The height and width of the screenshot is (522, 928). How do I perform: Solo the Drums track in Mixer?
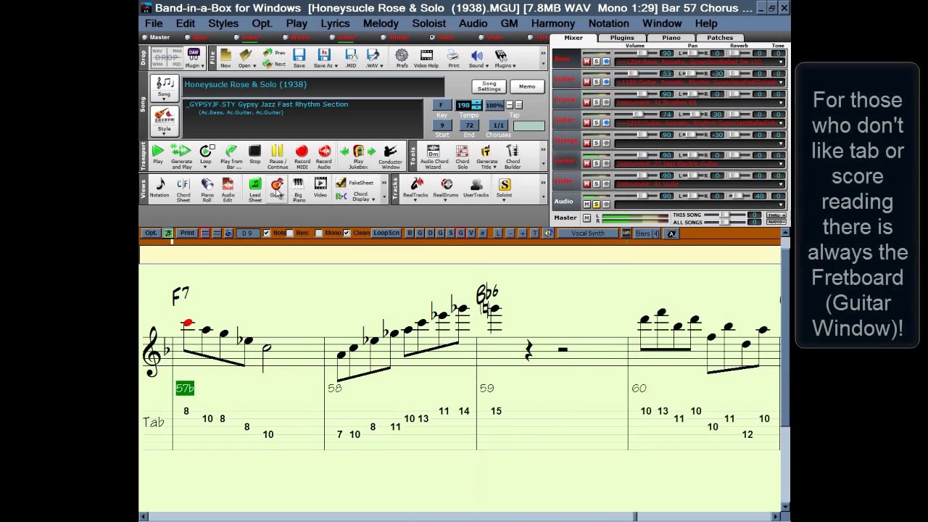pyautogui.click(x=596, y=102)
